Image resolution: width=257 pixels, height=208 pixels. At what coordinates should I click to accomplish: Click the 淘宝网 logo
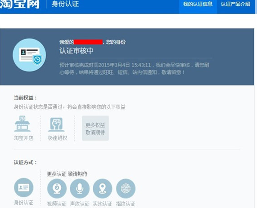tap(19, 4)
